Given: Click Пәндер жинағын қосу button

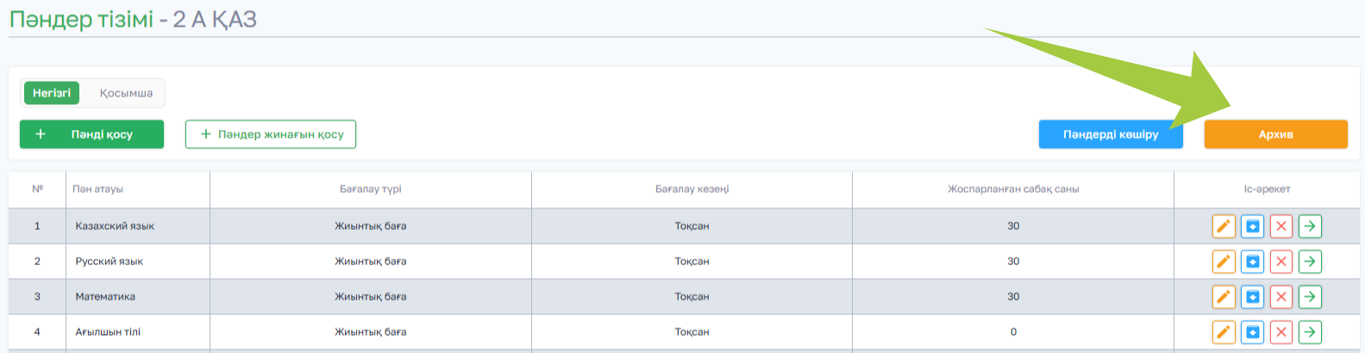Looking at the screenshot, I should pyautogui.click(x=271, y=134).
